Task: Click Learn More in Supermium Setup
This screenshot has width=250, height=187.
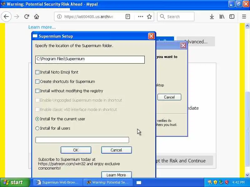Action: (x=116, y=175)
